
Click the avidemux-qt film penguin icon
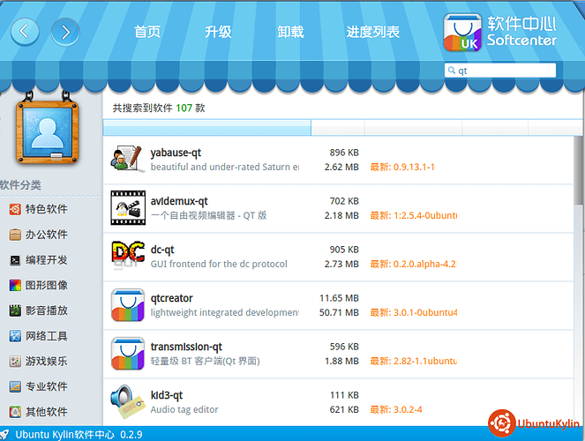click(x=128, y=208)
